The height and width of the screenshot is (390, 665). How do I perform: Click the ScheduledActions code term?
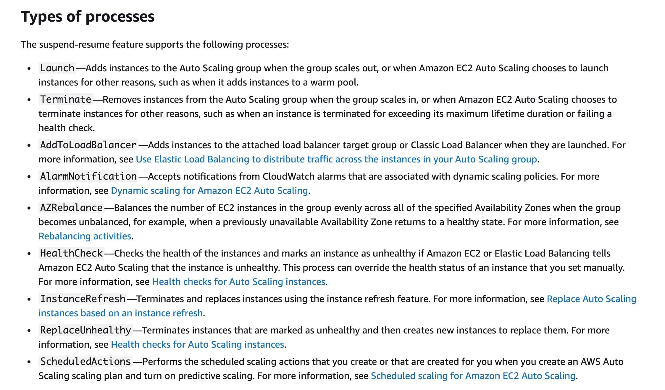point(85,362)
